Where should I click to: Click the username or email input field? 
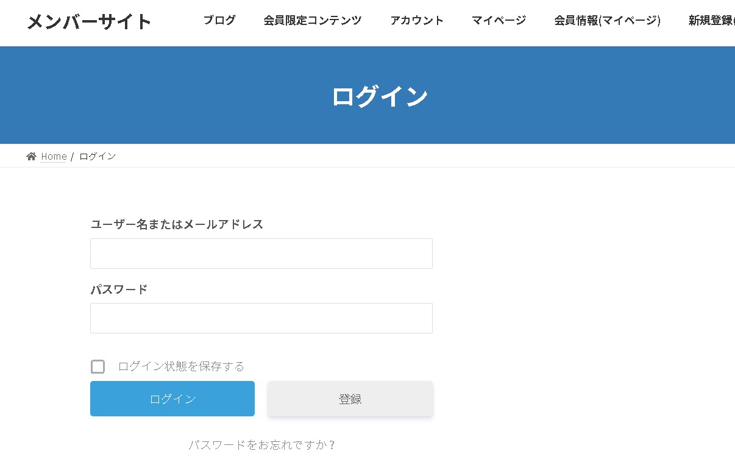(261, 253)
